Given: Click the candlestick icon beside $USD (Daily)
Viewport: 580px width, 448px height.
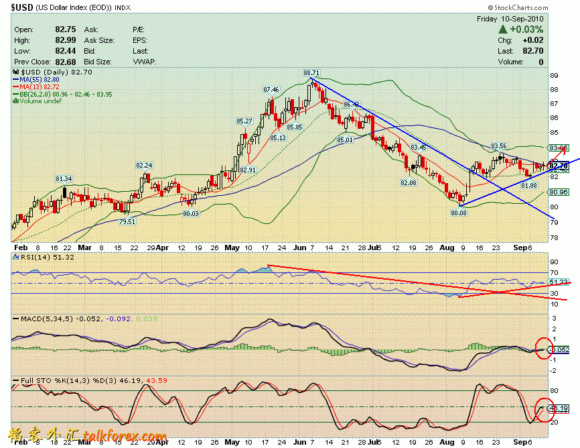Looking at the screenshot, I should pos(16,72).
